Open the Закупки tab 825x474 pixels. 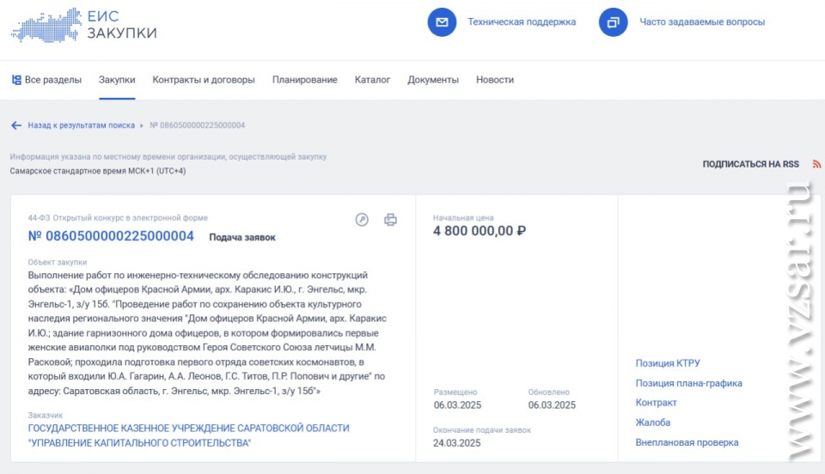[x=117, y=80]
